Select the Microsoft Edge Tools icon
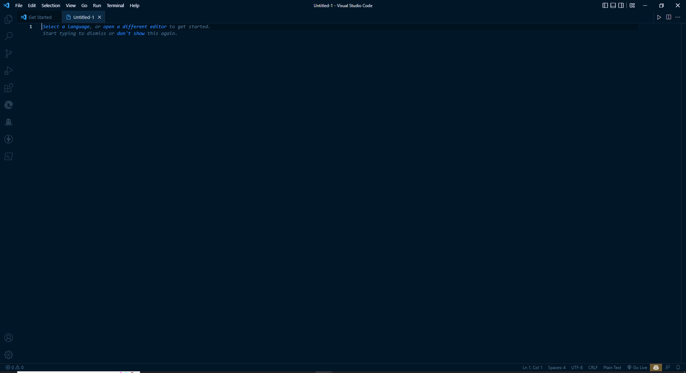Viewport: 686px width, 373px height. tap(8, 105)
